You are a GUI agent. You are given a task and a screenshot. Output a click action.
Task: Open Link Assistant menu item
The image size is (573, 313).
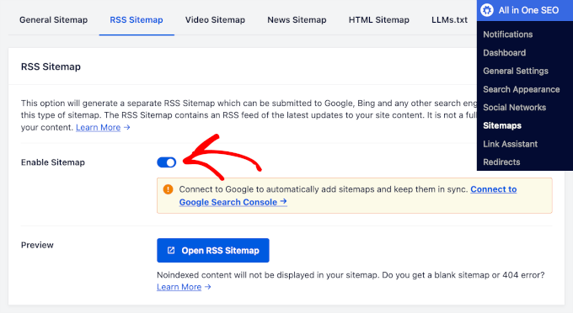(510, 144)
